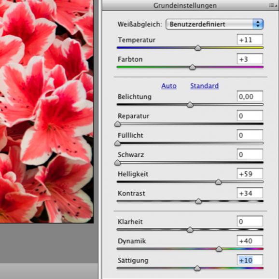Focus the Klarheit value field

pos(250,222)
